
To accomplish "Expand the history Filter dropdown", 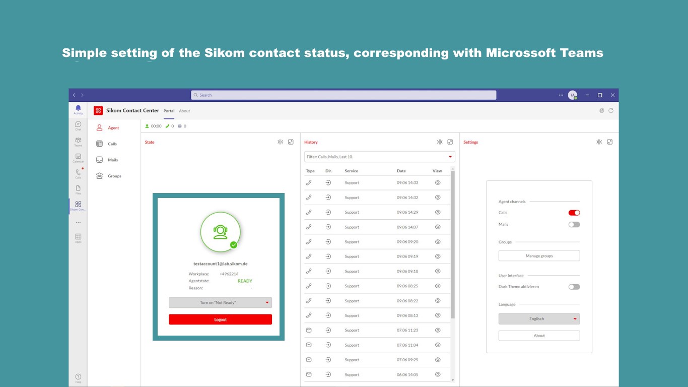I will click(380, 157).
